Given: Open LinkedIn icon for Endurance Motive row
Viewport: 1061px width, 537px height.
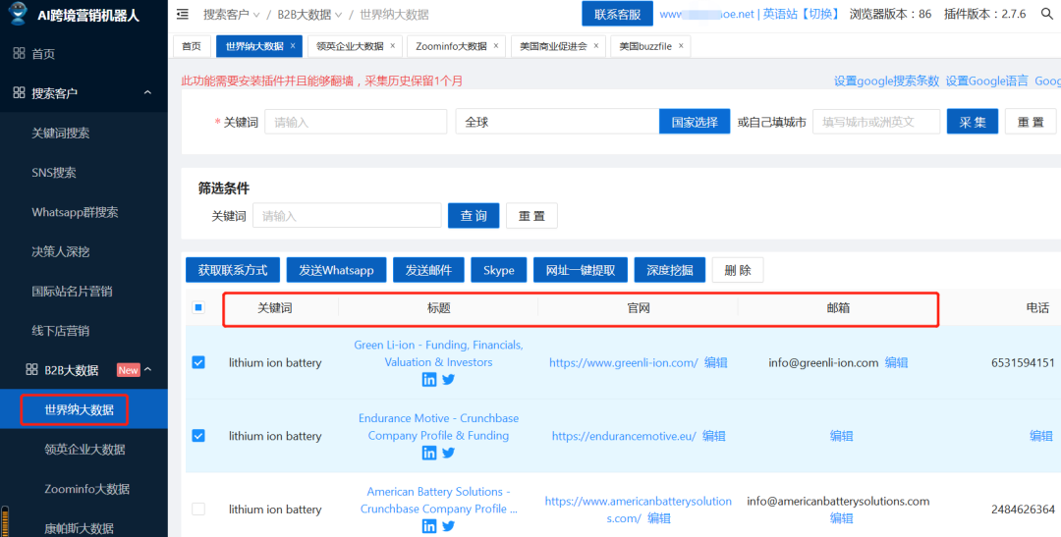Looking at the screenshot, I should tap(429, 454).
